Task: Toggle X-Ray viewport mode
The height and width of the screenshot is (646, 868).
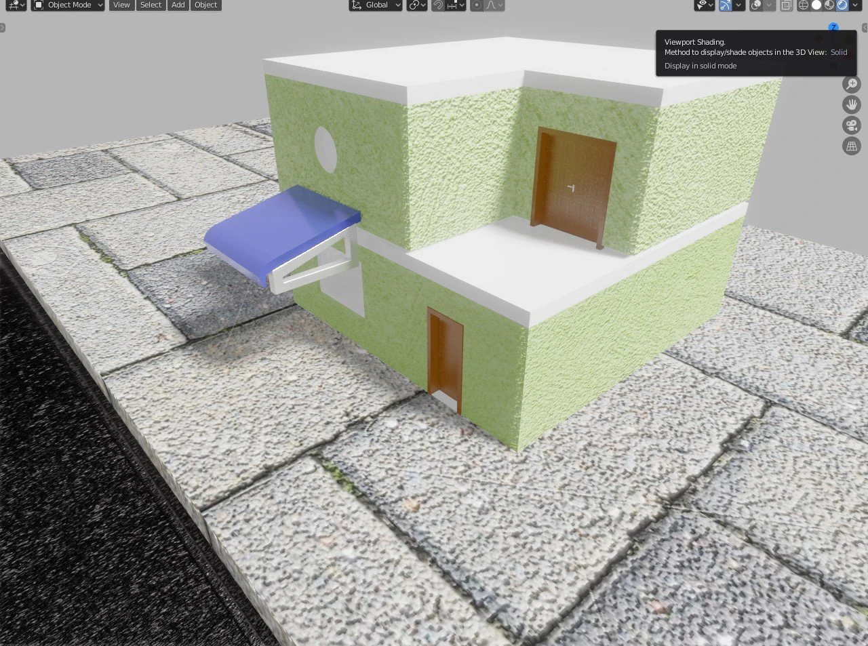Action: (785, 5)
